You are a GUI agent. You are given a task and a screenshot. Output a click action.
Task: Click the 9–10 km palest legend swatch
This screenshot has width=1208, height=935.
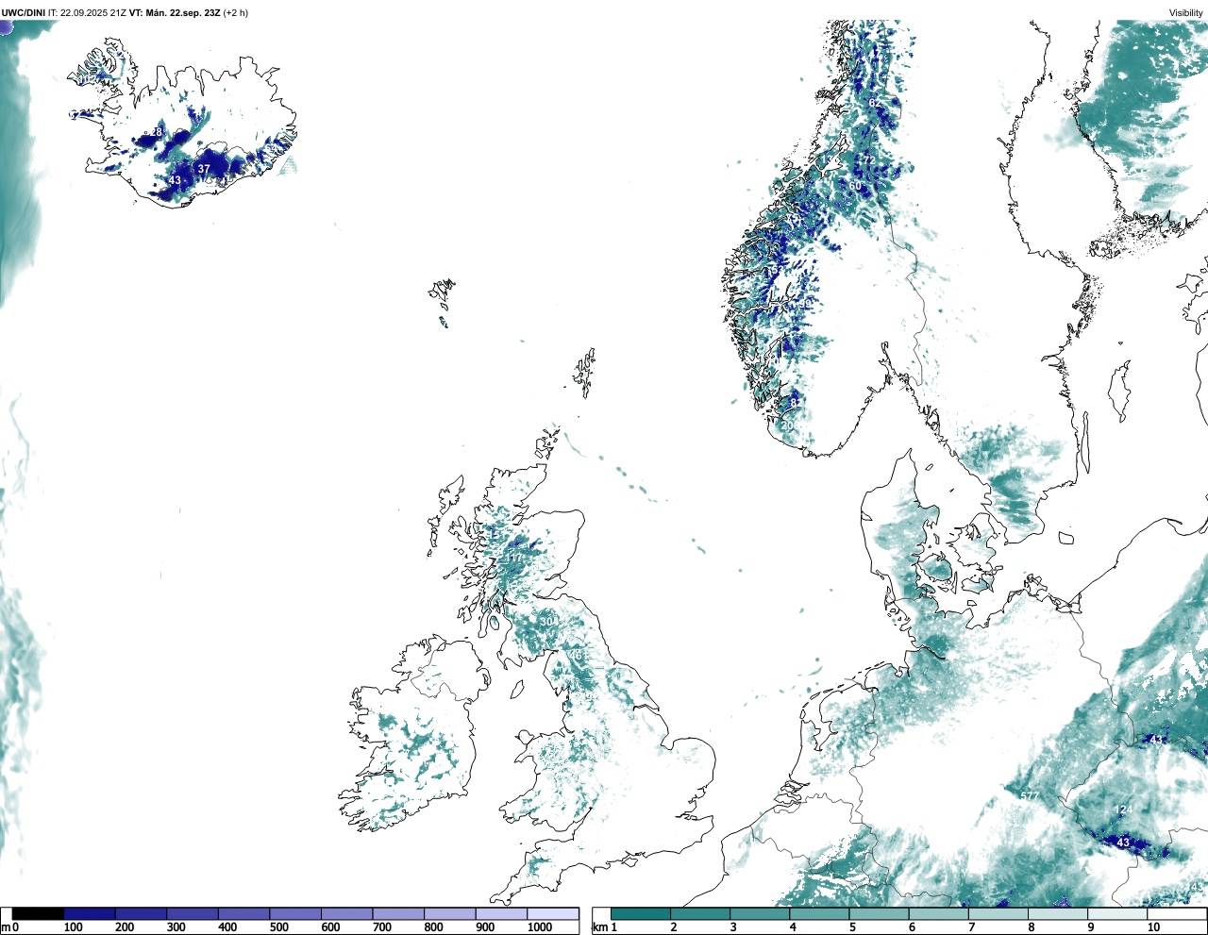coord(1118,913)
